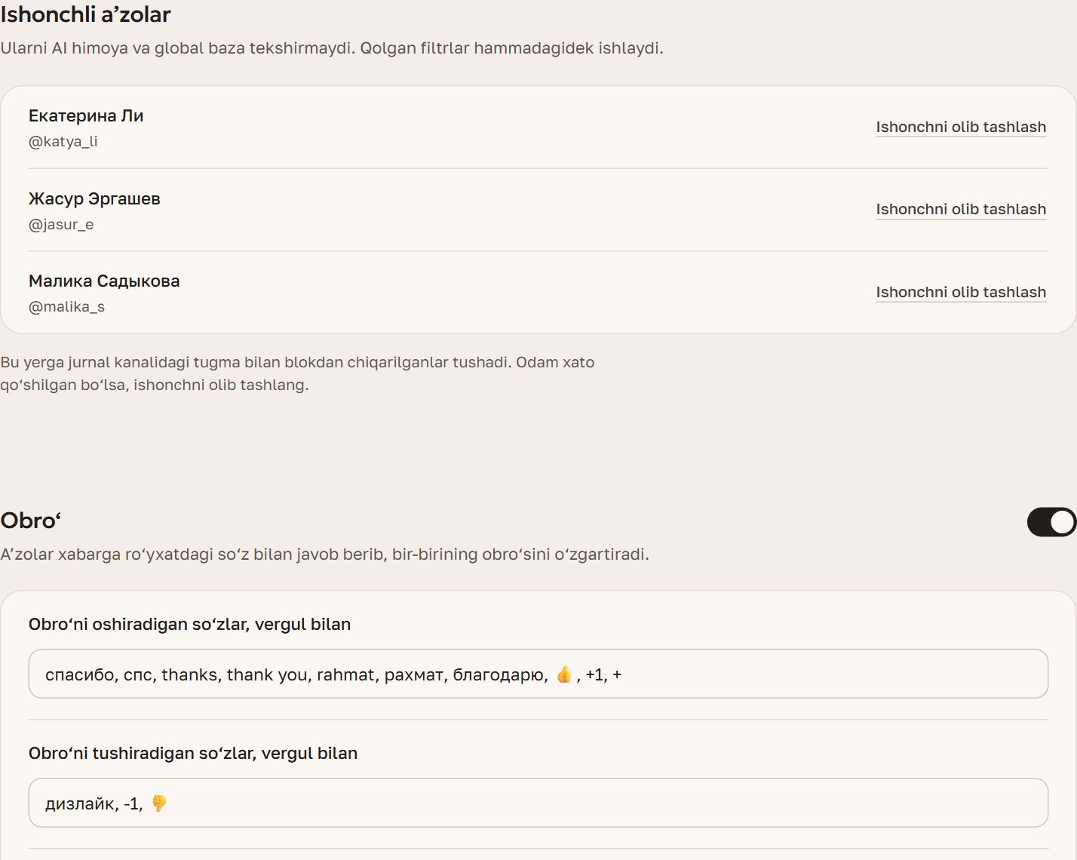Click the @jasur_e username
The width and height of the screenshot is (1077, 860).
point(61,224)
